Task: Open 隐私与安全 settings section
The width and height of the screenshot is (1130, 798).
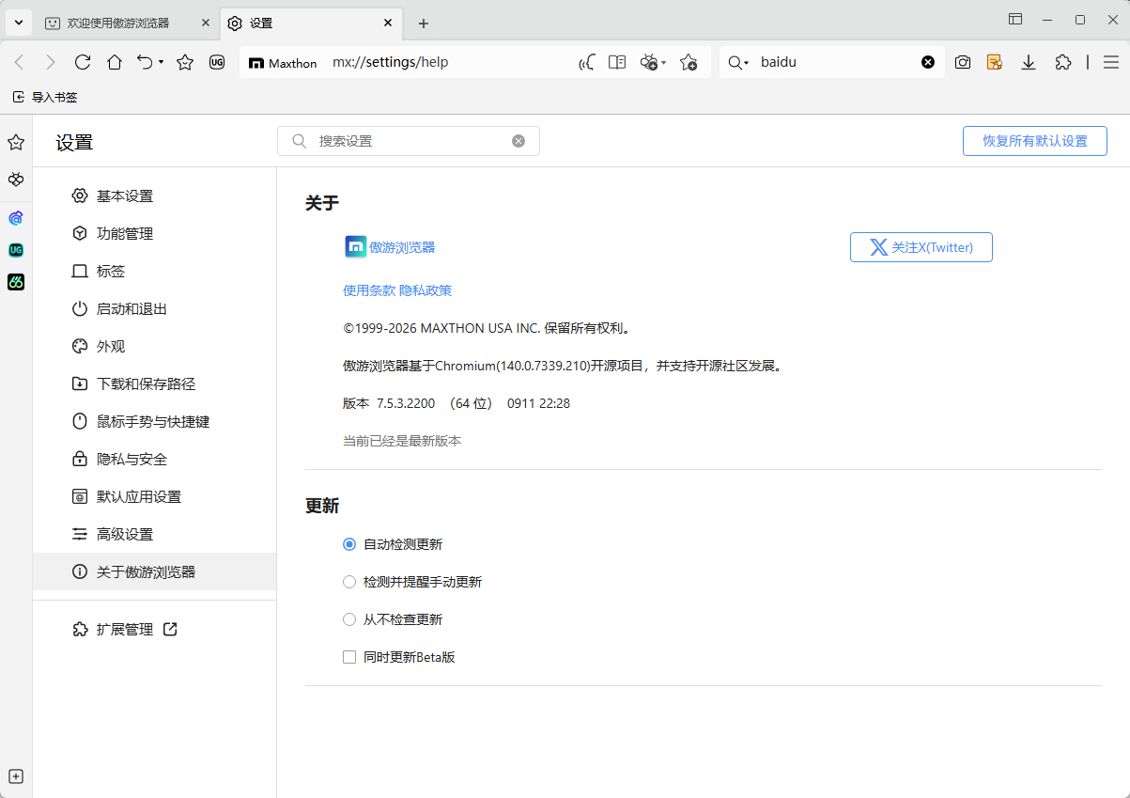Action: click(x=154, y=459)
